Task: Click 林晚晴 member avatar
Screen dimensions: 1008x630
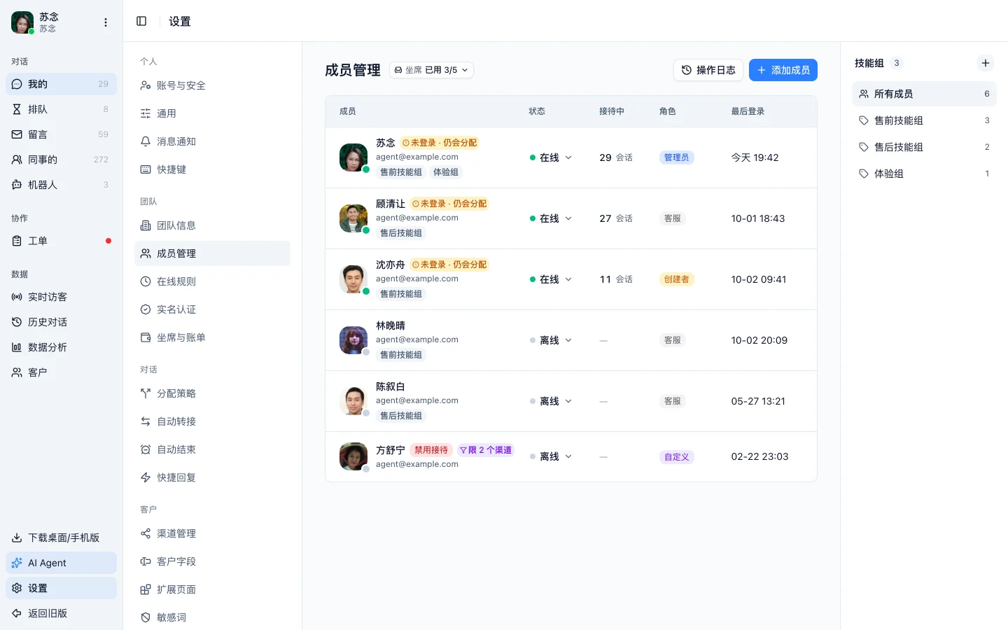Action: pyautogui.click(x=353, y=340)
